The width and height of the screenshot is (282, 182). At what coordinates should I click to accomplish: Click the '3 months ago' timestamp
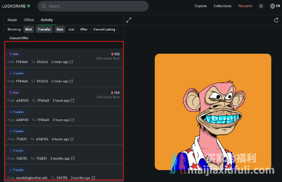coord(81,178)
